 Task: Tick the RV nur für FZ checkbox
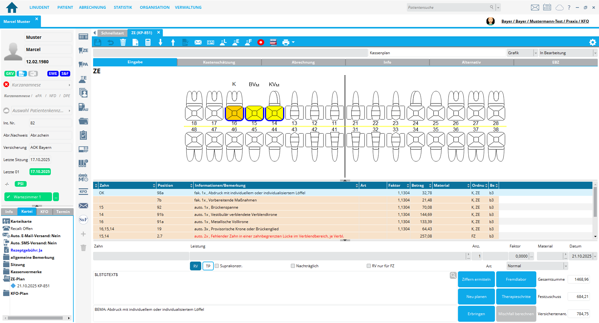point(369,266)
